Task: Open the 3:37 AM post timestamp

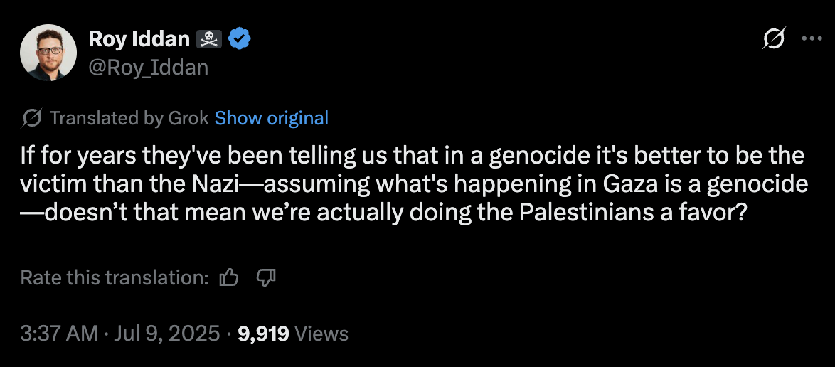Action: (59, 333)
